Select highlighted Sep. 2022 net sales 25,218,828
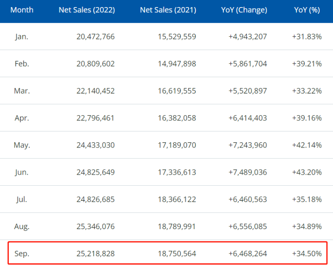Viewport: 333px width, 265px height. point(95,253)
